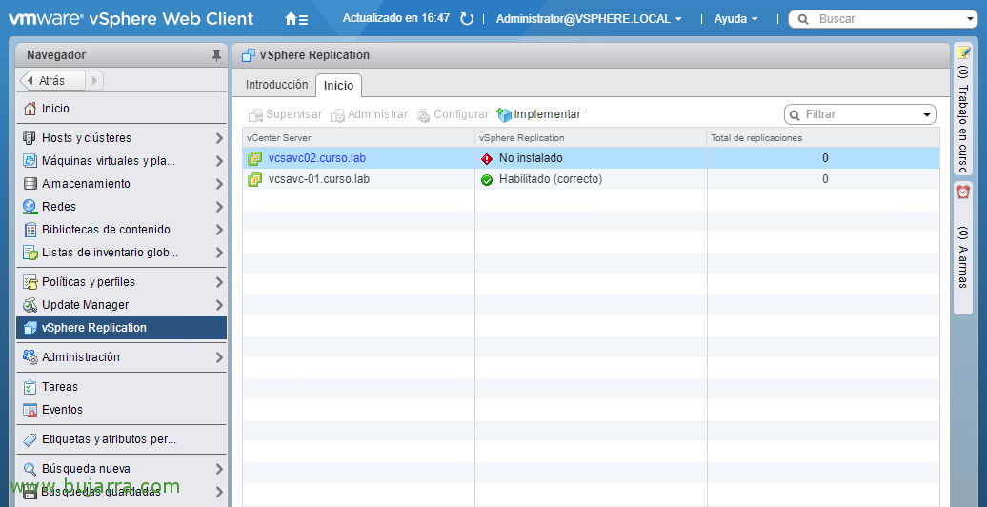The height and width of the screenshot is (507, 987).
Task: Open the Buscar search dropdown arrow
Action: point(972,19)
